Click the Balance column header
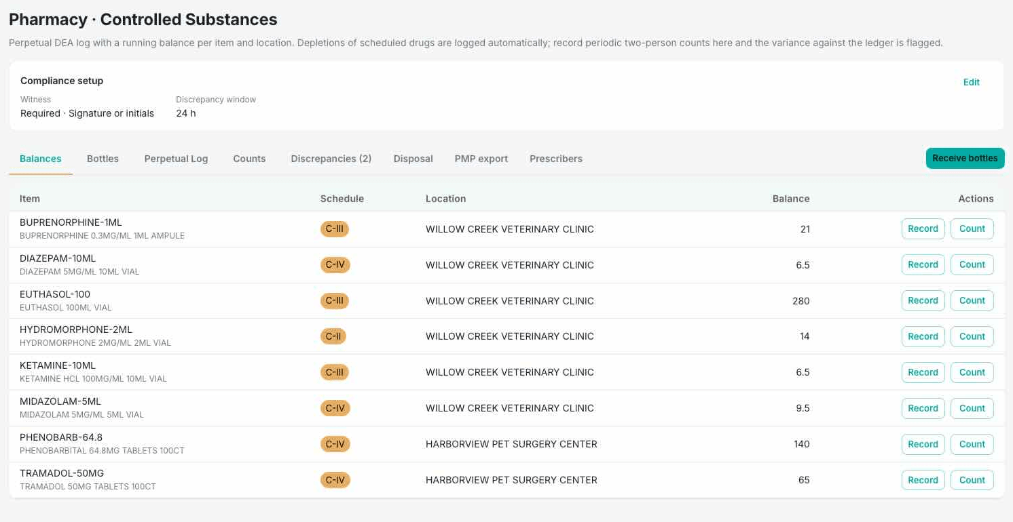 click(x=791, y=199)
